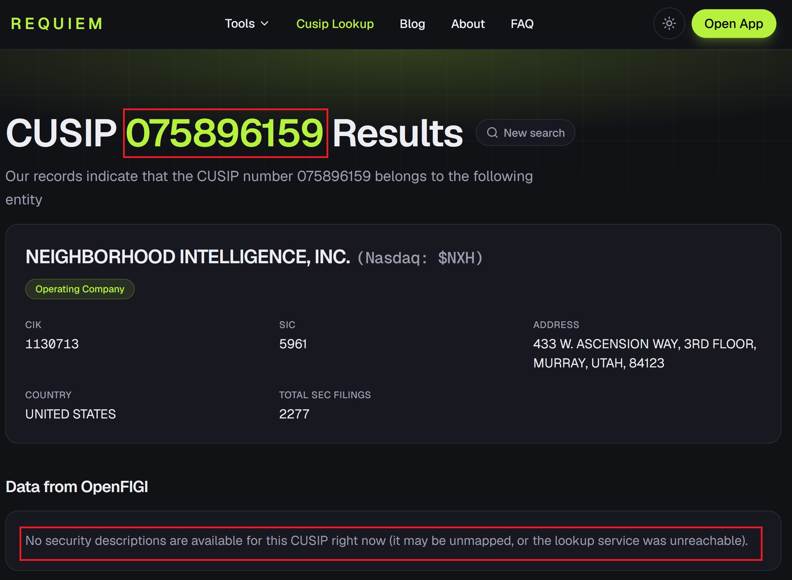Click the REQUIEM logo
The image size is (792, 580).
57,24
